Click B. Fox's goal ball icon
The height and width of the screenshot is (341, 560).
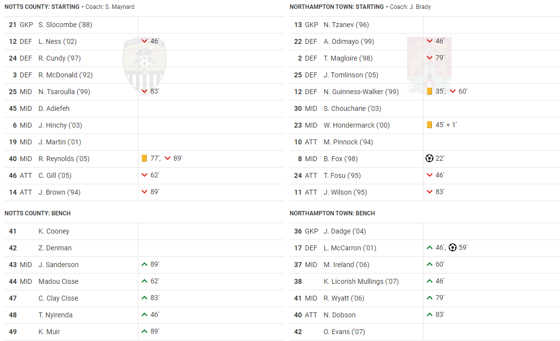(x=429, y=159)
